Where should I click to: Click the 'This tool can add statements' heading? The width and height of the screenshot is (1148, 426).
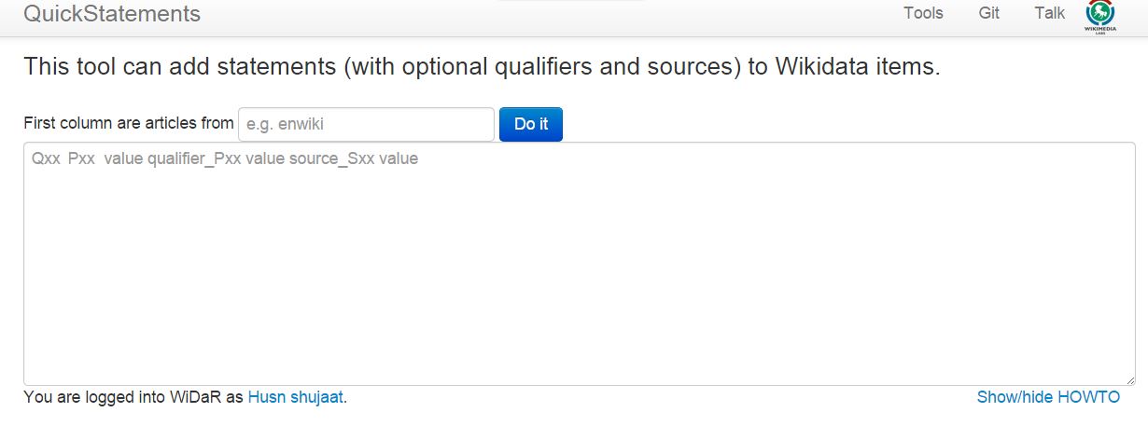coord(481,67)
